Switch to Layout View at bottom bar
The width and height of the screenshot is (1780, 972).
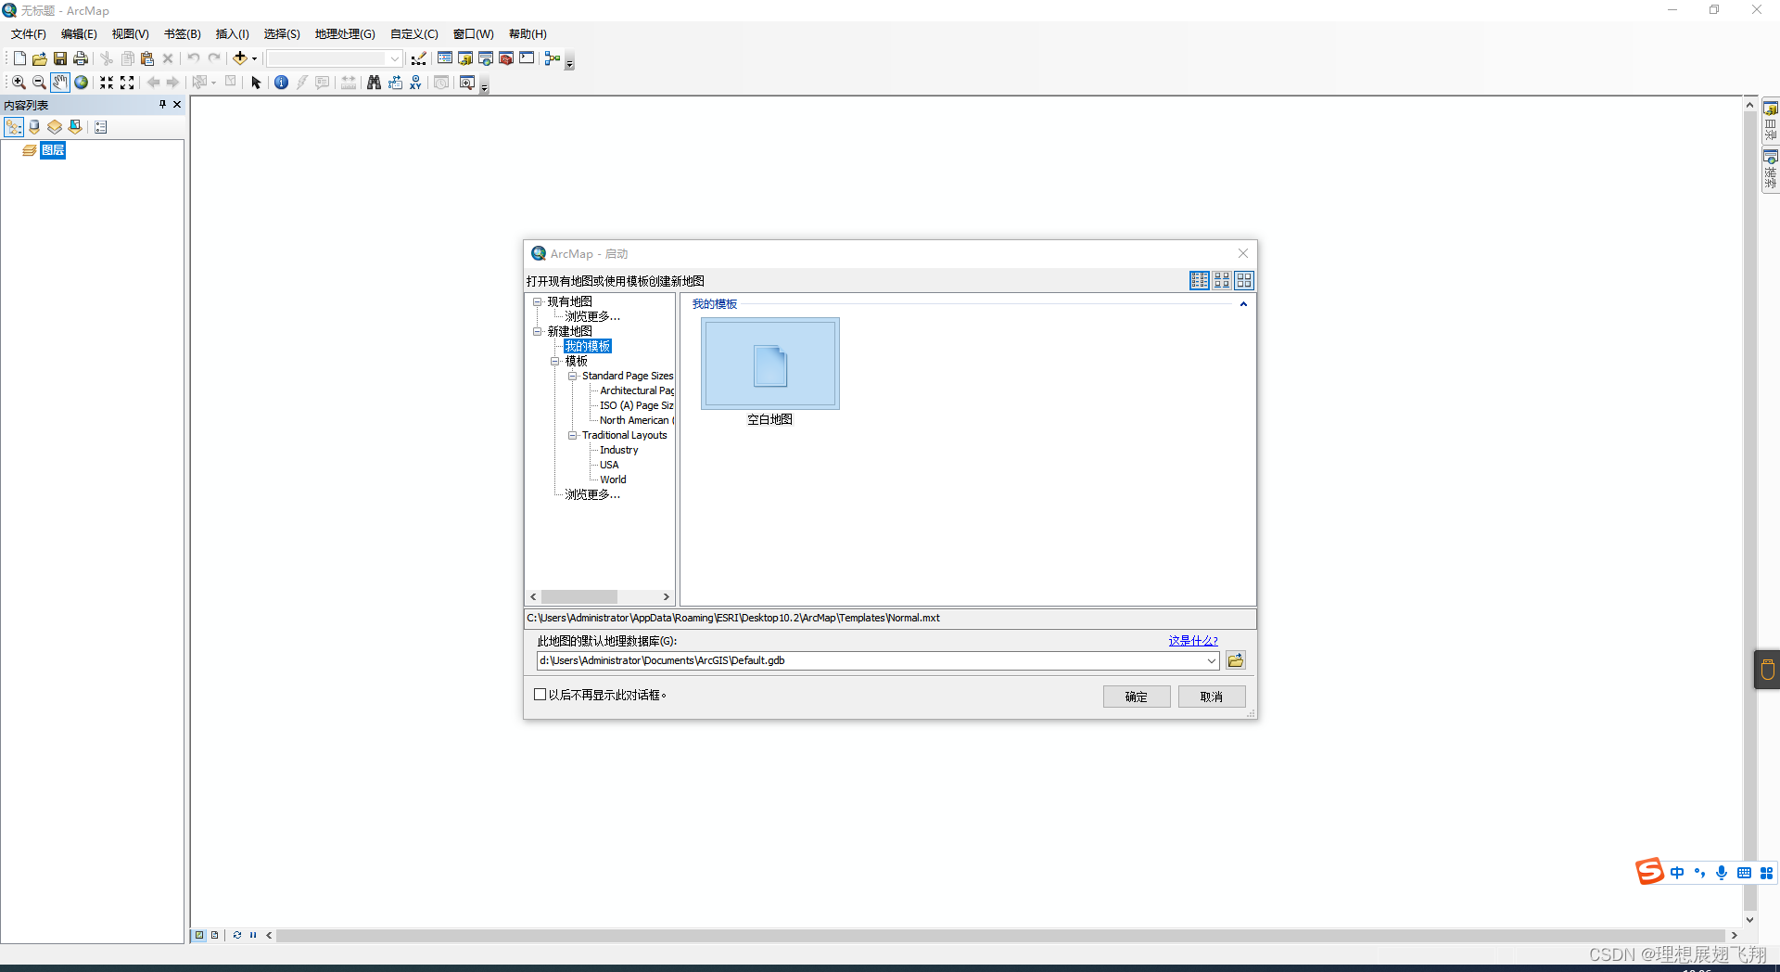(x=214, y=935)
